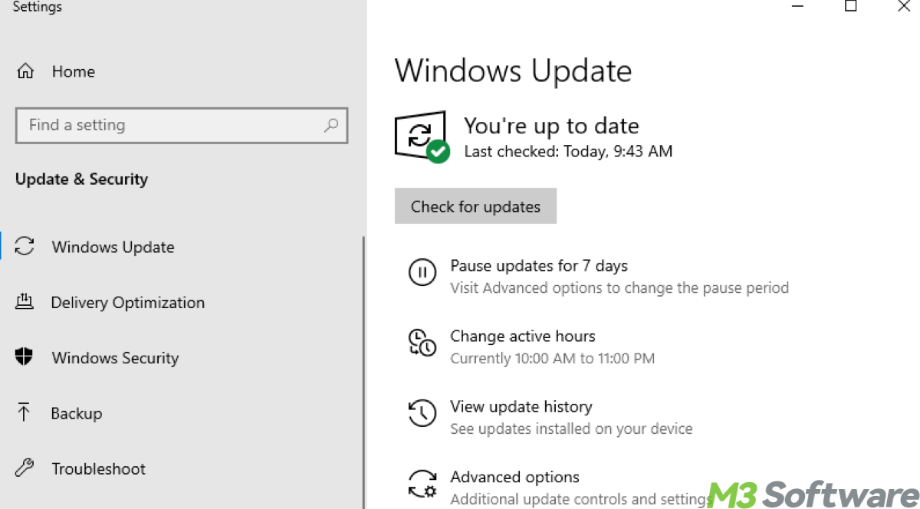Click the search magnifier icon
Viewport: 920px width, 509px height.
click(331, 125)
